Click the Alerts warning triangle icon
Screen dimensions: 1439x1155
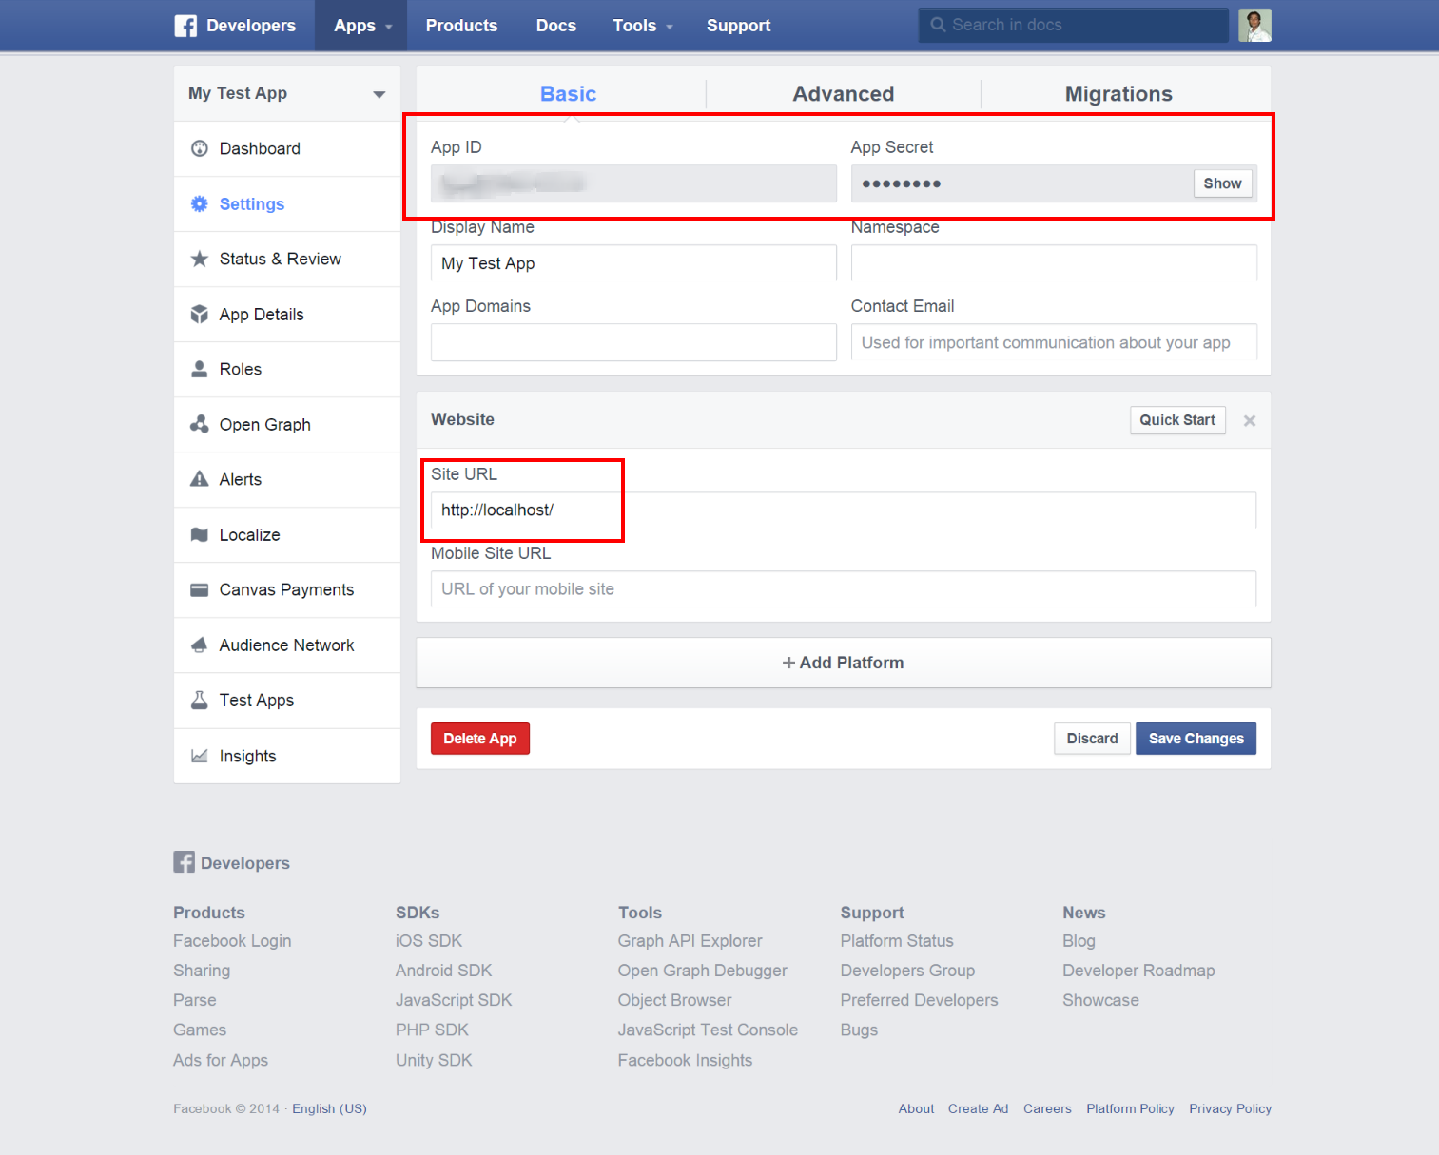[200, 479]
